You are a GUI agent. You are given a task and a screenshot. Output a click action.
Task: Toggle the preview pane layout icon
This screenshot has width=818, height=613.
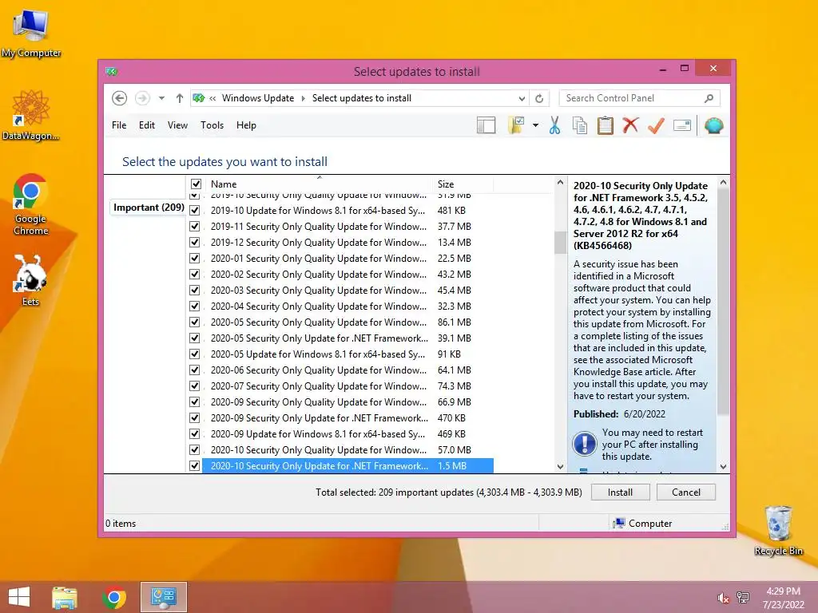tap(486, 125)
